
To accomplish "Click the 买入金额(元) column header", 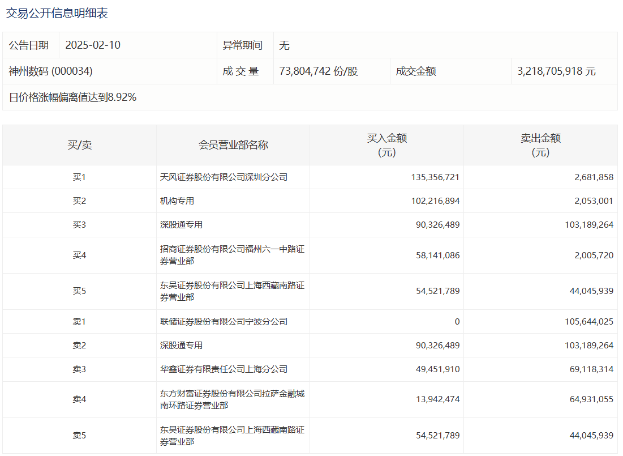I will point(386,145).
